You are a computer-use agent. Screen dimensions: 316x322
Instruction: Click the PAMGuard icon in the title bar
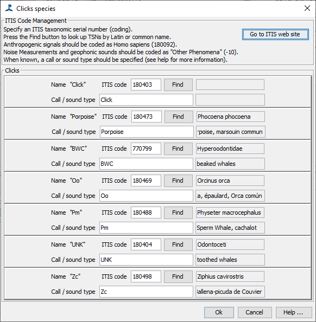pos(9,9)
